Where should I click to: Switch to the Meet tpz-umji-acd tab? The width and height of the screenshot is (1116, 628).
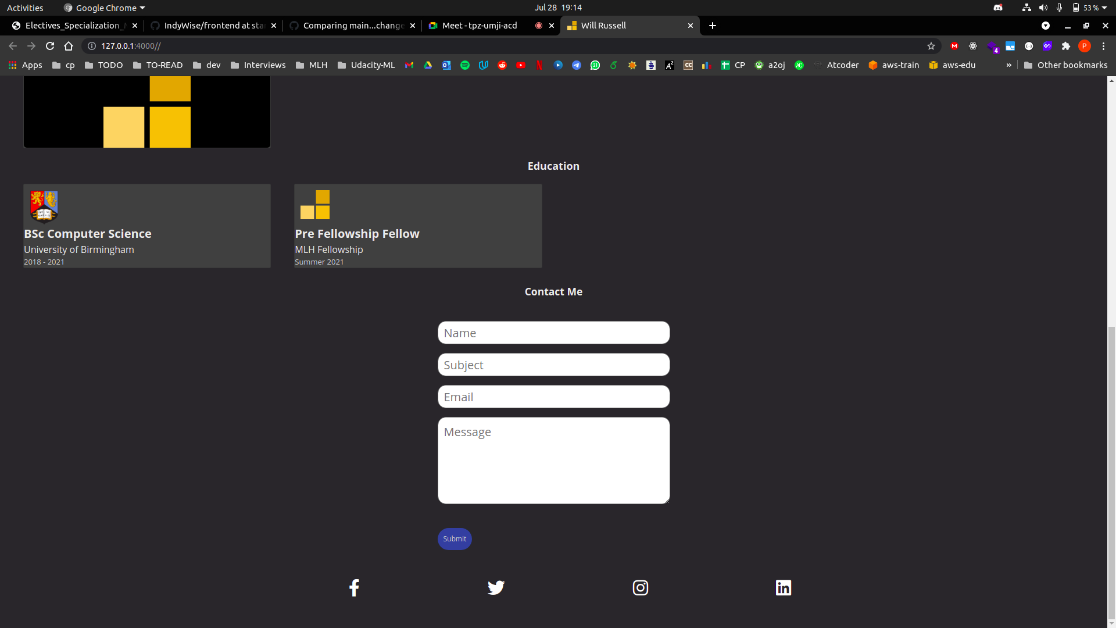click(480, 26)
